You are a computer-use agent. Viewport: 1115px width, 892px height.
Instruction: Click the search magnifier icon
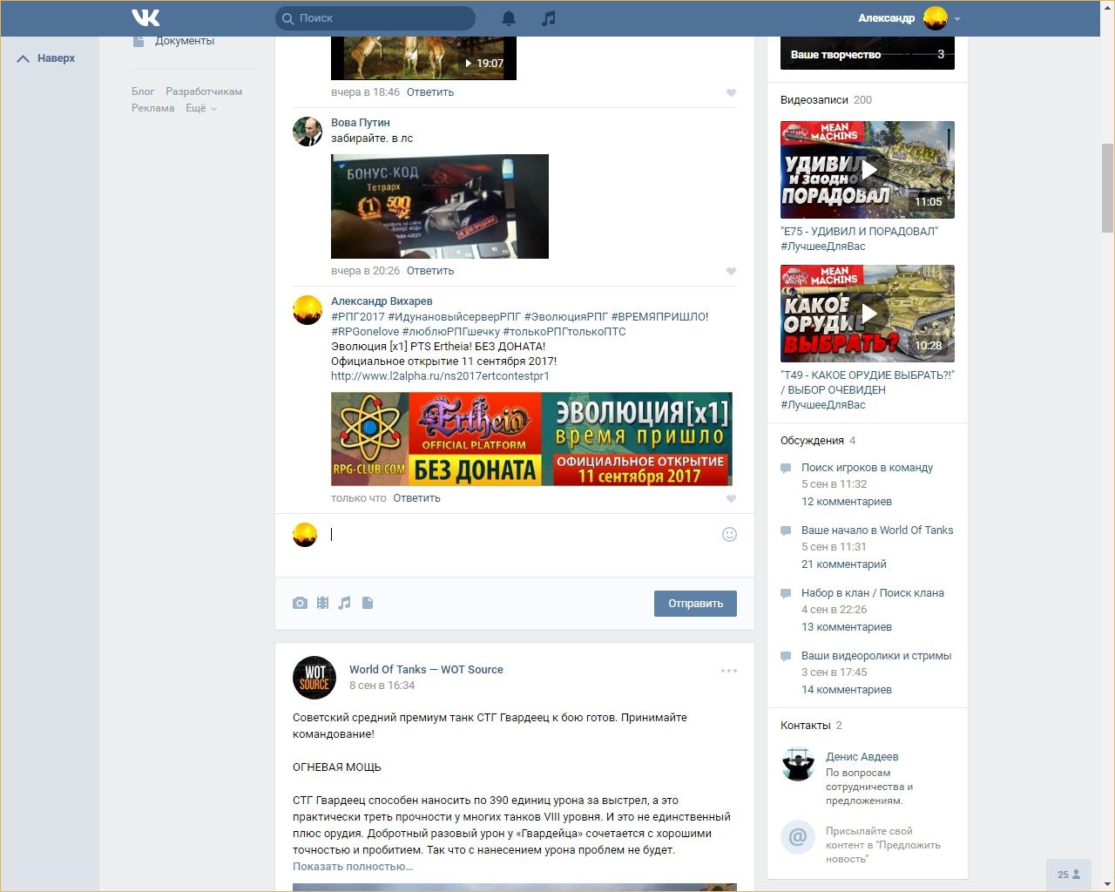(288, 18)
